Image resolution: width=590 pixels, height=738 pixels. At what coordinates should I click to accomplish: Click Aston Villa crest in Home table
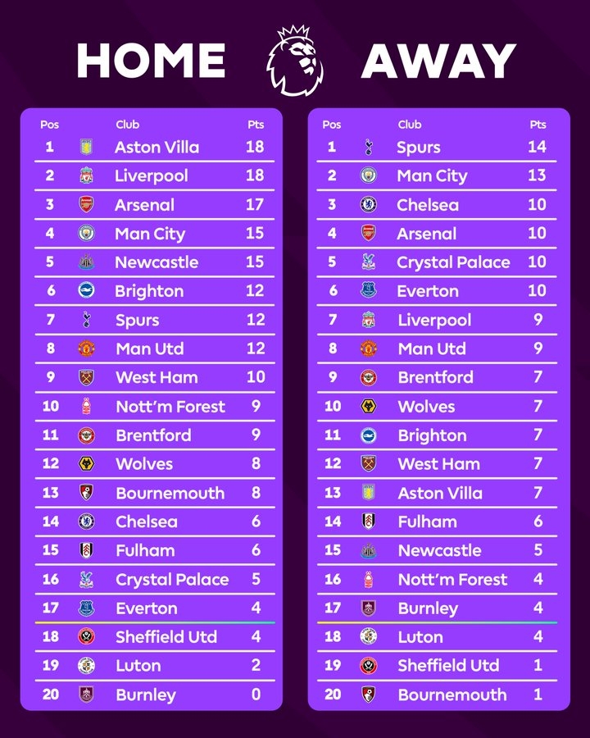86,147
